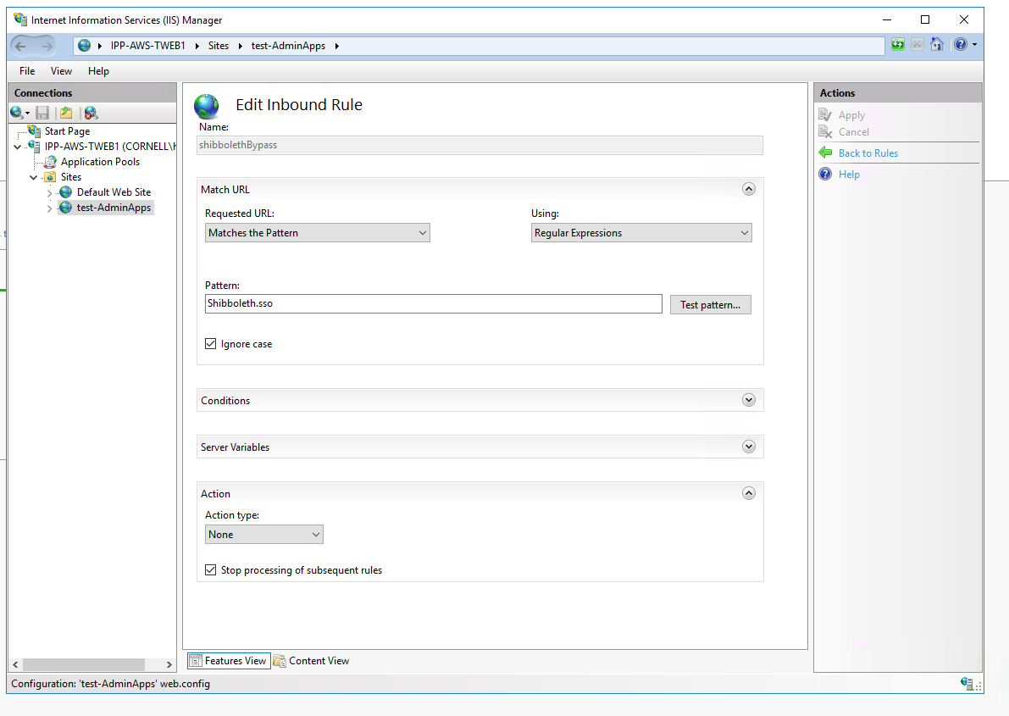1009x716 pixels.
Task: Open the File menu
Action: coord(27,71)
